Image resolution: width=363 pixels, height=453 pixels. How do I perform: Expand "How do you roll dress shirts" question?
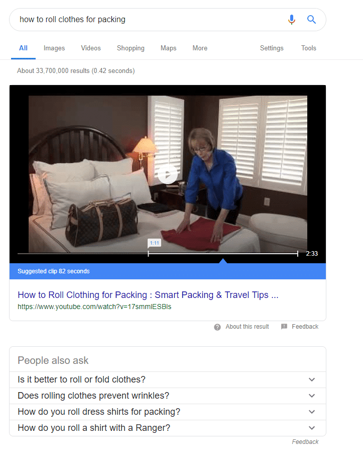(x=168, y=412)
